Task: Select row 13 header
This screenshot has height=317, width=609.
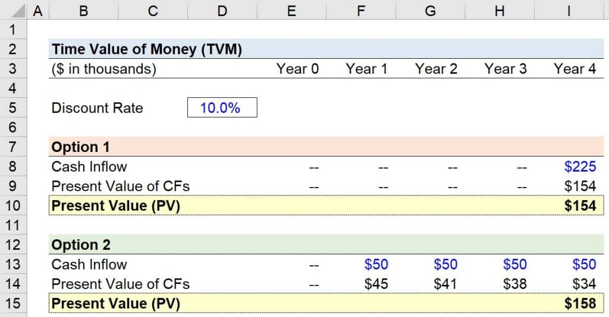Action: pos(13,264)
